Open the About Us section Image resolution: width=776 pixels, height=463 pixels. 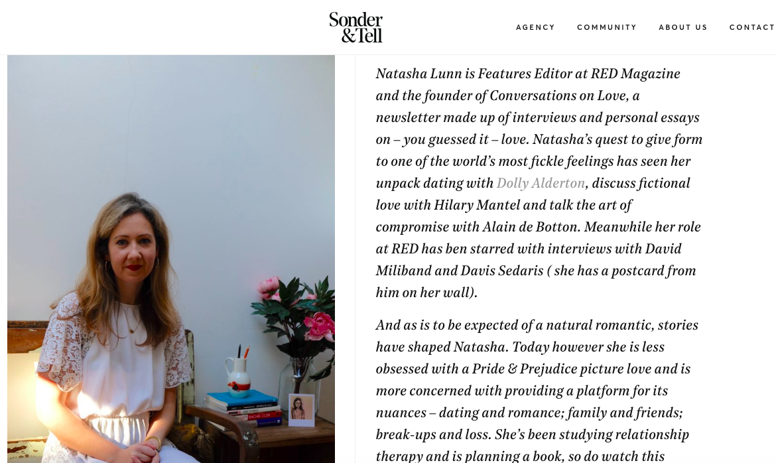683,28
